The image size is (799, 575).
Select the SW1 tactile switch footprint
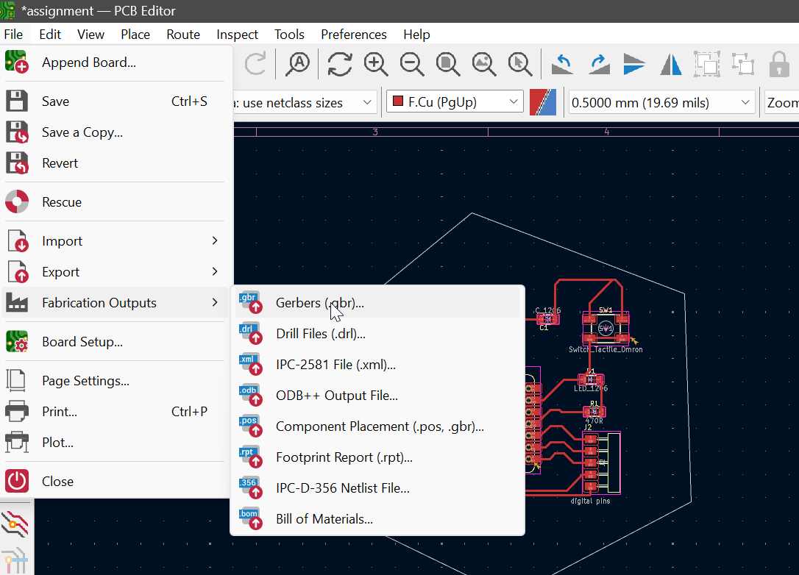(606, 328)
